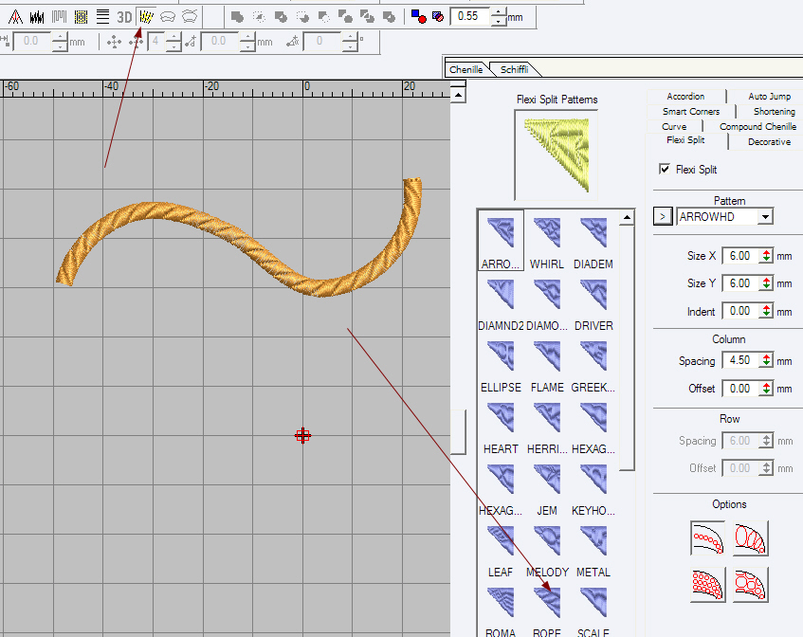Choose the FLAME pattern icon

click(x=547, y=355)
